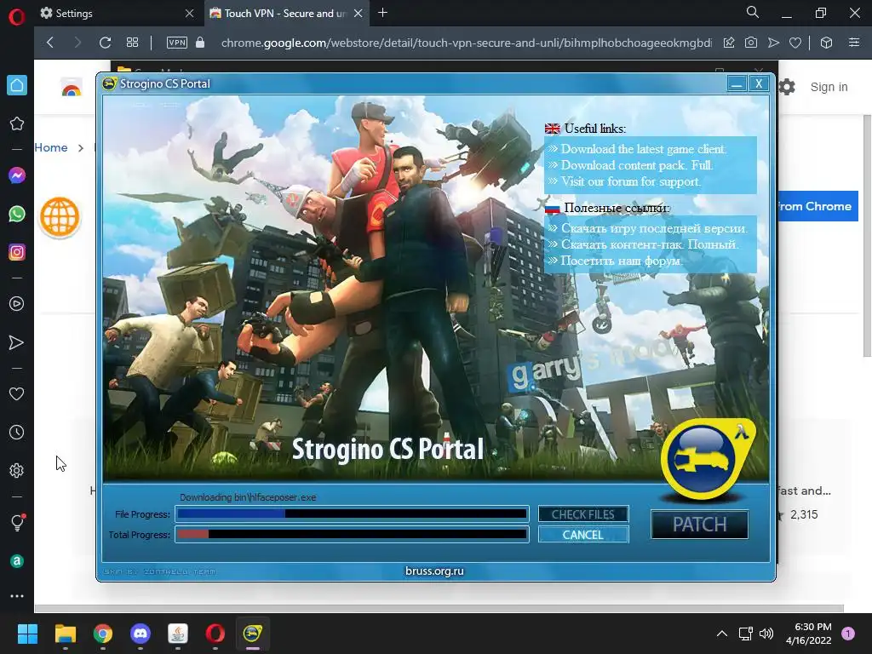This screenshot has height=654, width=872.
Task: Send page to My Flow icon
Action: tap(773, 43)
